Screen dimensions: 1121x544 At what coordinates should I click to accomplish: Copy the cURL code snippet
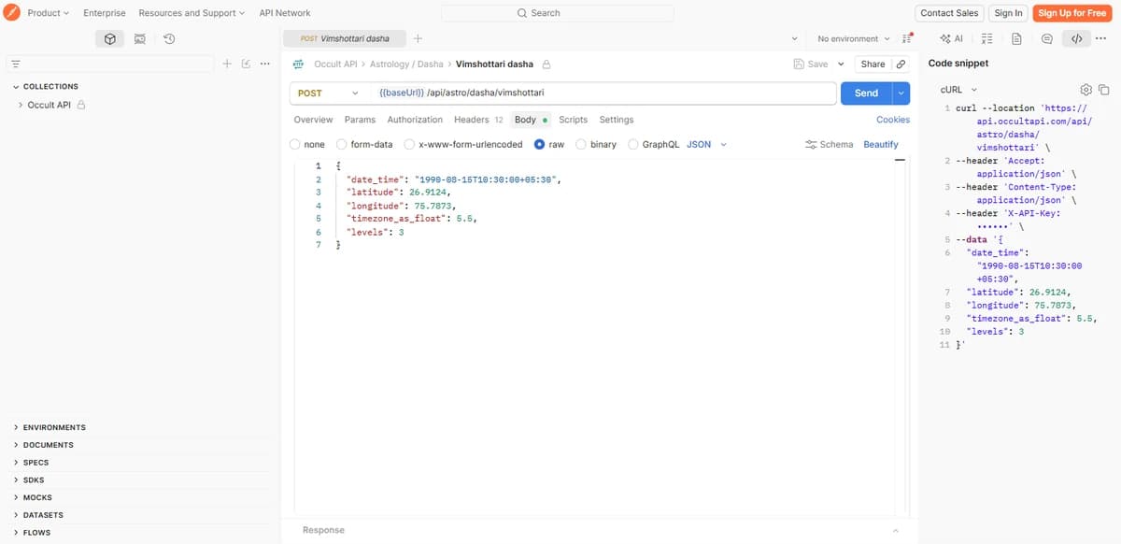pyautogui.click(x=1103, y=90)
